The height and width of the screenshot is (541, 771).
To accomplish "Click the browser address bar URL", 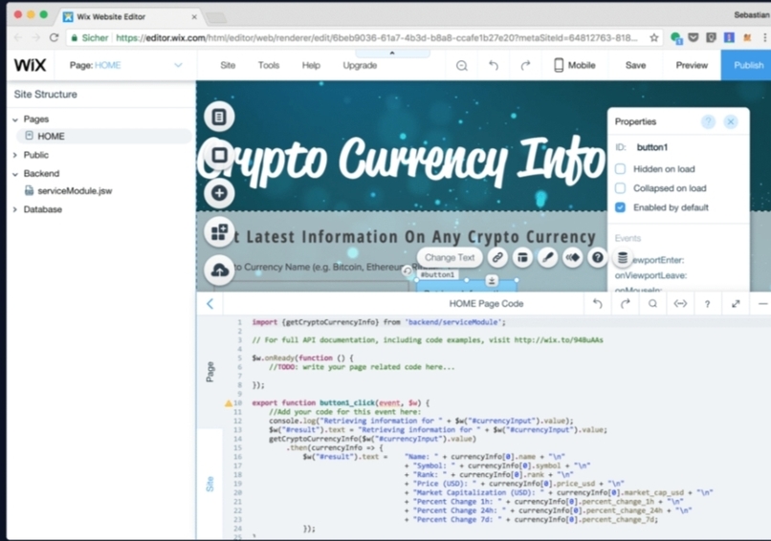I will click(376, 38).
